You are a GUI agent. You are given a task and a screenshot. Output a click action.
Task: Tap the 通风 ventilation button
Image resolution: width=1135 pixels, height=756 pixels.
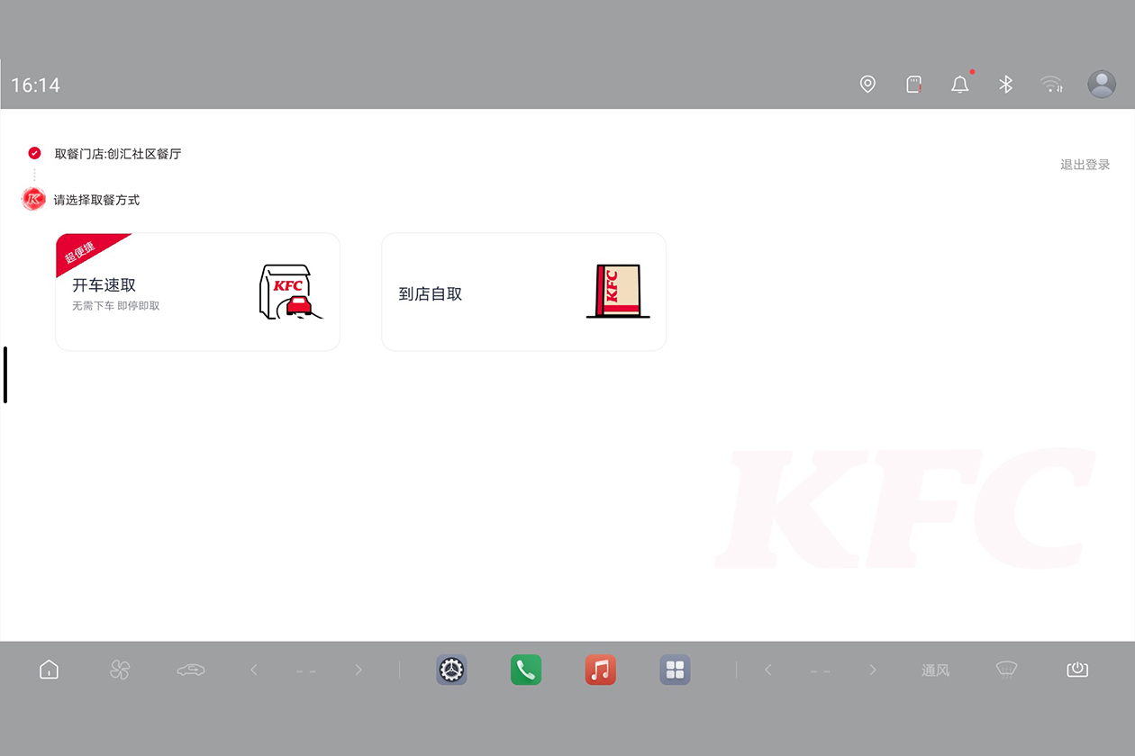[x=935, y=670]
